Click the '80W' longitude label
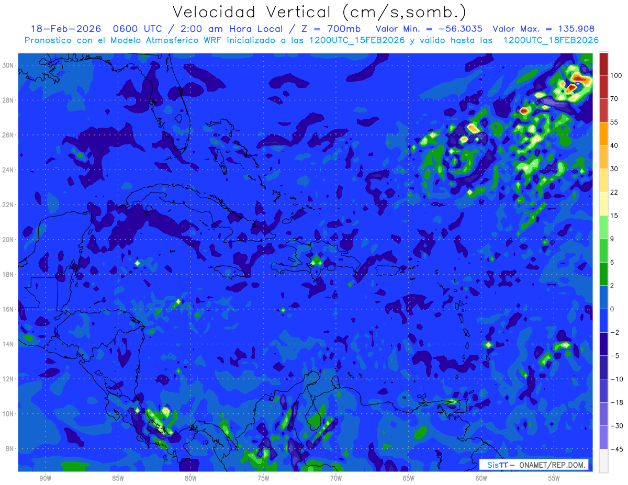The image size is (628, 485). (x=190, y=478)
